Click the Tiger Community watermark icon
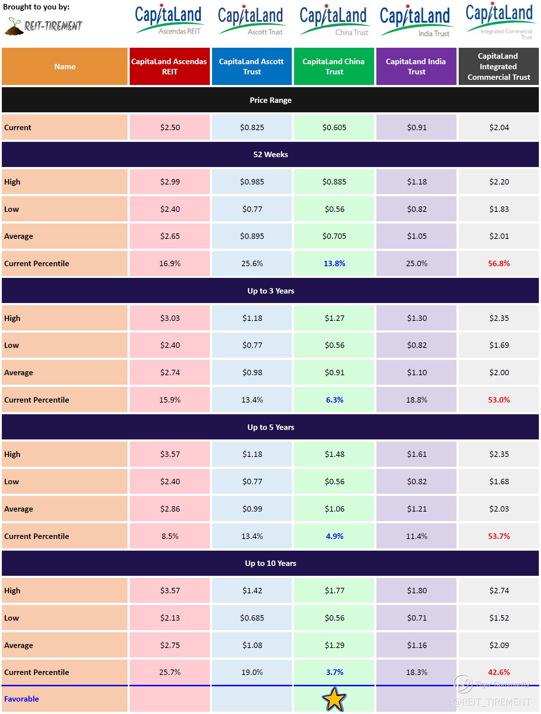 [x=463, y=684]
